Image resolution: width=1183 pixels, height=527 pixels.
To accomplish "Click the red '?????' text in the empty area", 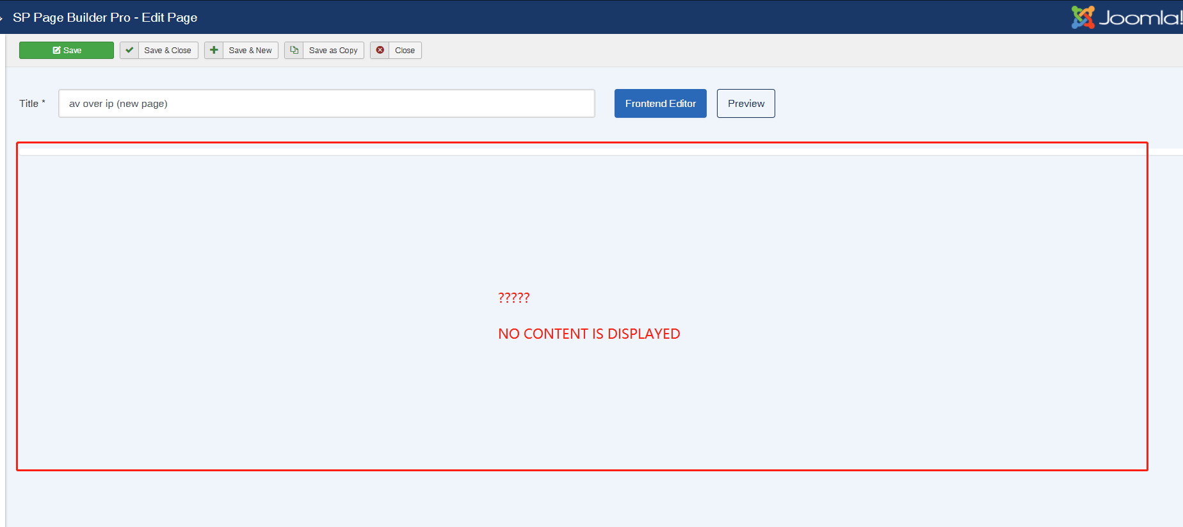I will 513,298.
